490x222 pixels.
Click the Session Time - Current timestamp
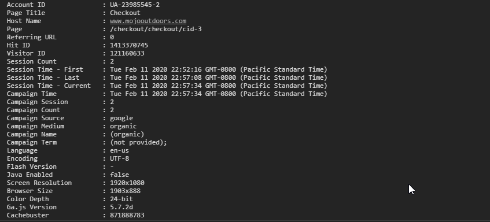click(x=219, y=86)
